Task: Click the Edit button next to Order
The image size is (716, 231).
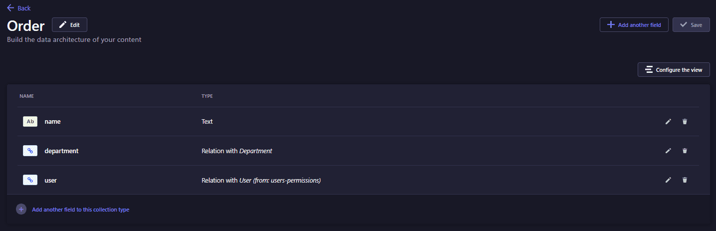Action: tap(69, 24)
